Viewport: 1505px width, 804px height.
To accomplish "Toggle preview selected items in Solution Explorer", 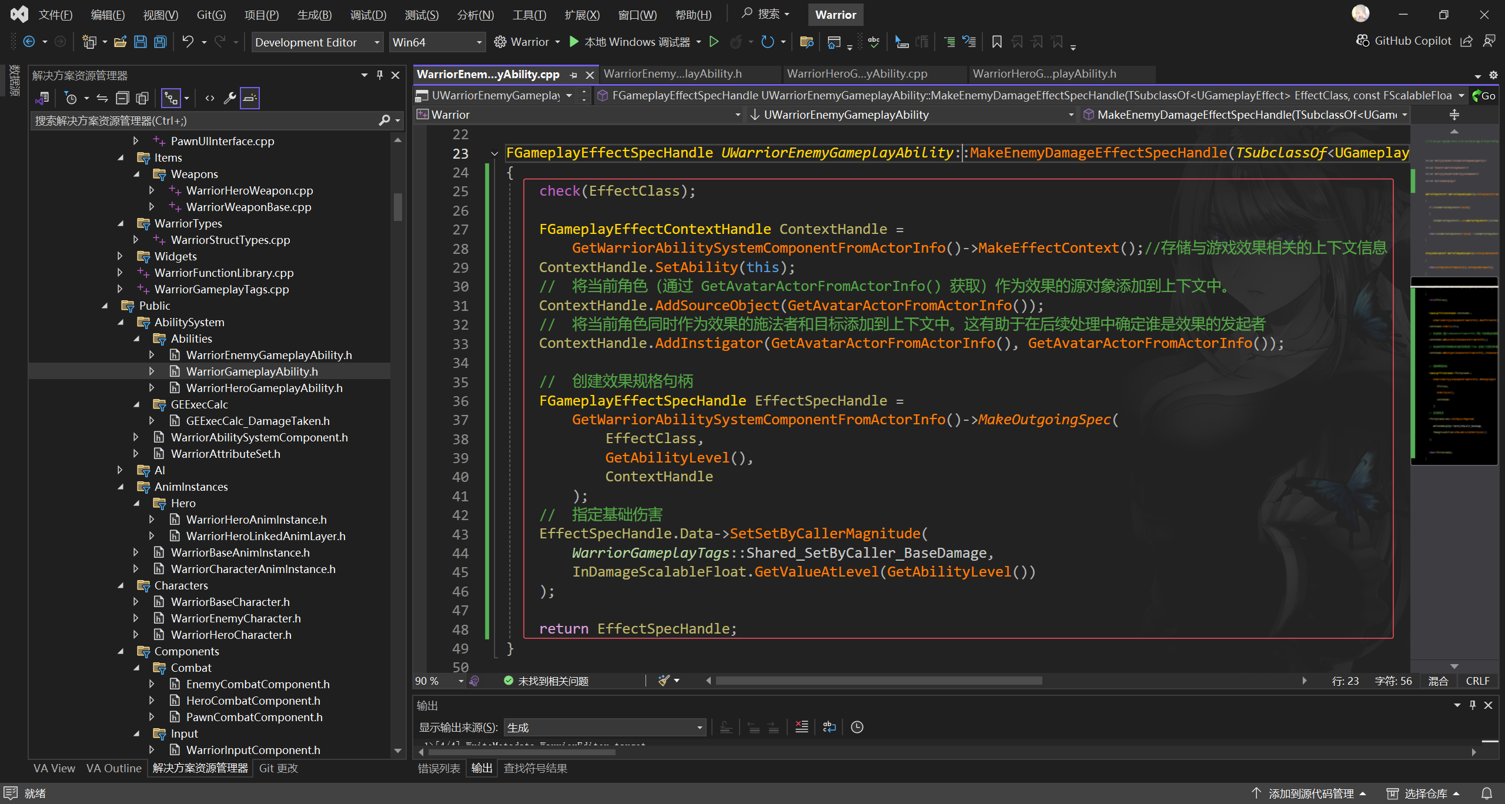I will tap(250, 98).
